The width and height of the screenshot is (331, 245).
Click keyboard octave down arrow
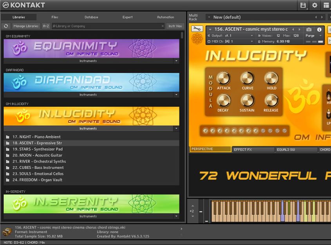[192, 216]
